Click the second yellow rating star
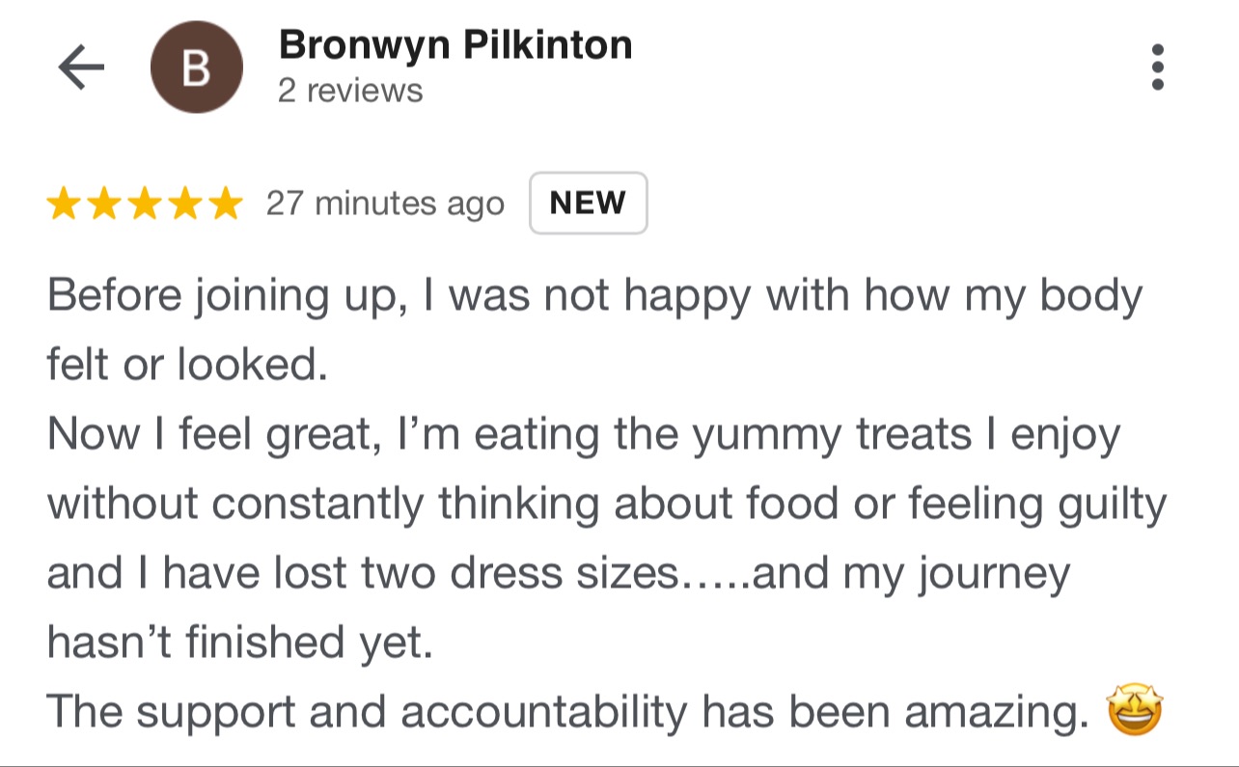This screenshot has height=767, width=1239. 104,204
